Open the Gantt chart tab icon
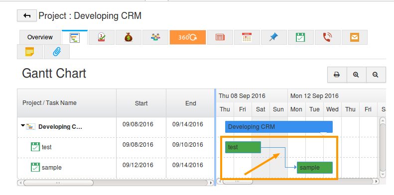The height and width of the screenshot is (195, 394). coord(75,37)
